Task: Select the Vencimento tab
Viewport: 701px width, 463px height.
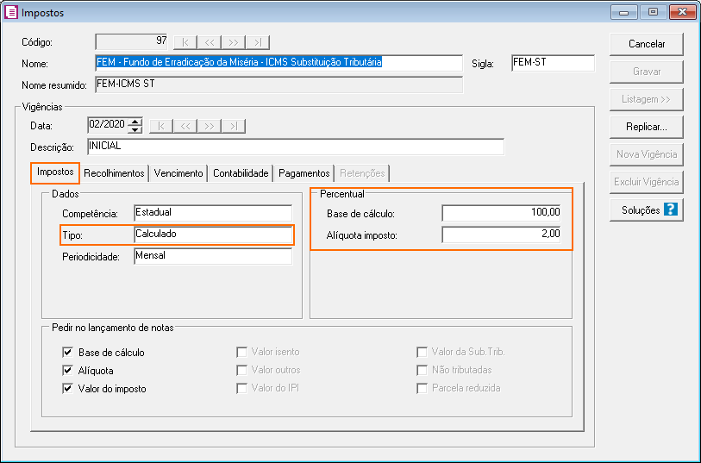Action: pos(178,173)
